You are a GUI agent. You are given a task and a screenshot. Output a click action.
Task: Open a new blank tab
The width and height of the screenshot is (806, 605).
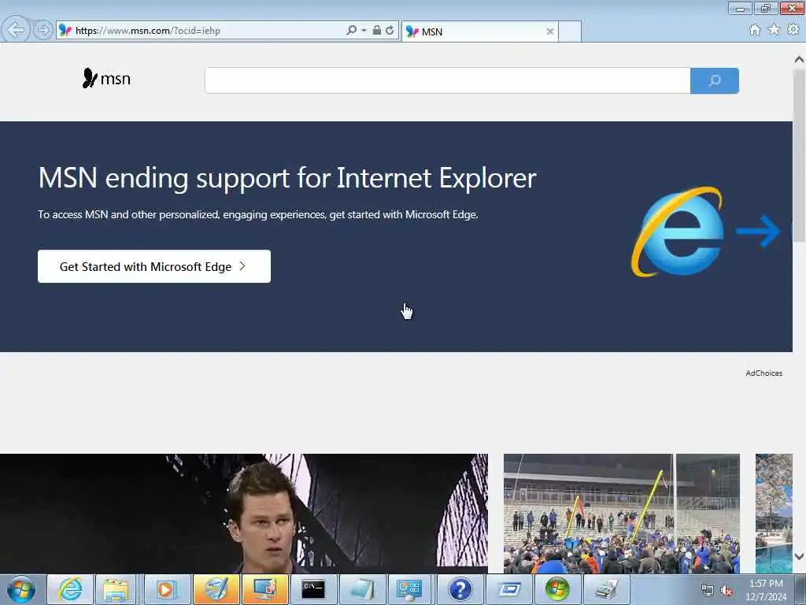[570, 32]
